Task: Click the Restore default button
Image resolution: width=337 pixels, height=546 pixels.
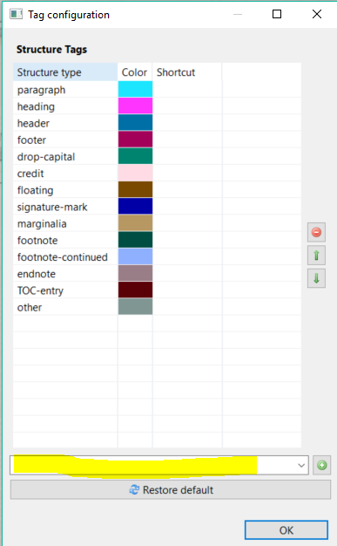Action: point(171,490)
